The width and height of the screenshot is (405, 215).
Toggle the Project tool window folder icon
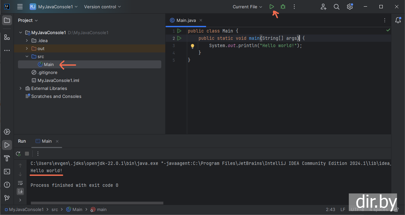coord(7,20)
